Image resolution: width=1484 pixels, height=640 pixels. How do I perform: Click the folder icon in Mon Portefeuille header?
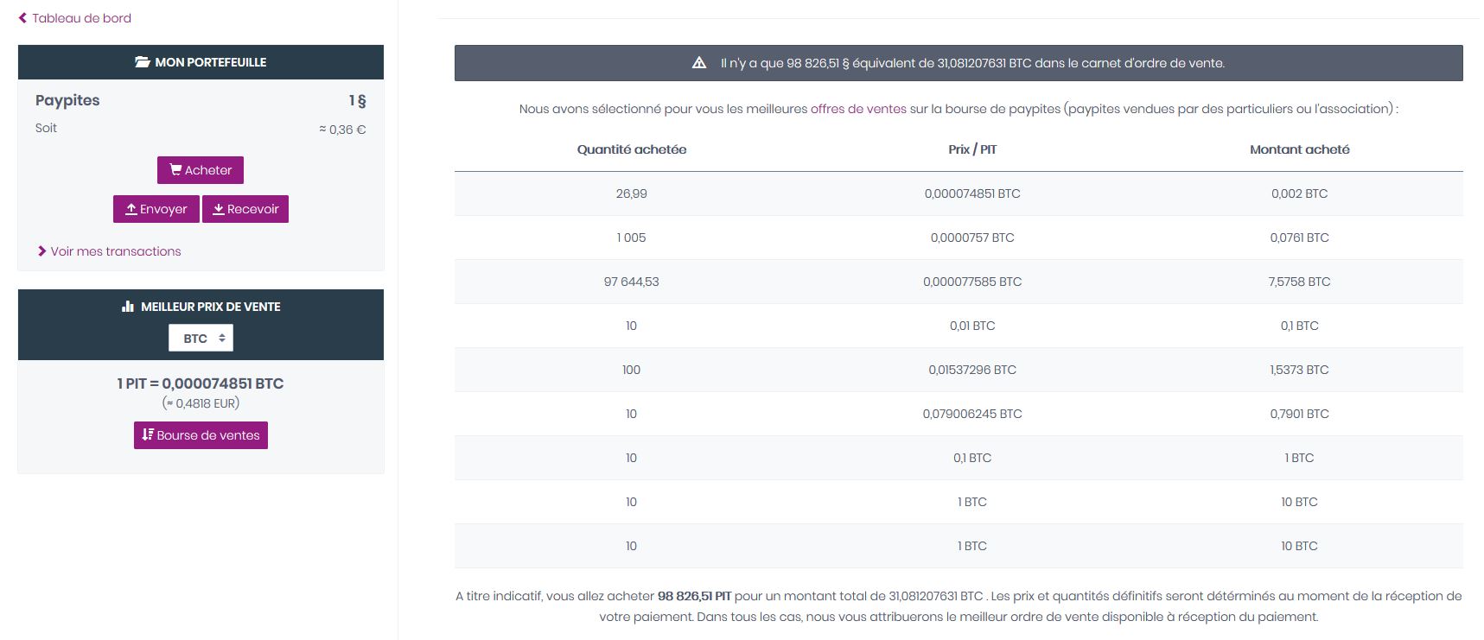pyautogui.click(x=143, y=62)
